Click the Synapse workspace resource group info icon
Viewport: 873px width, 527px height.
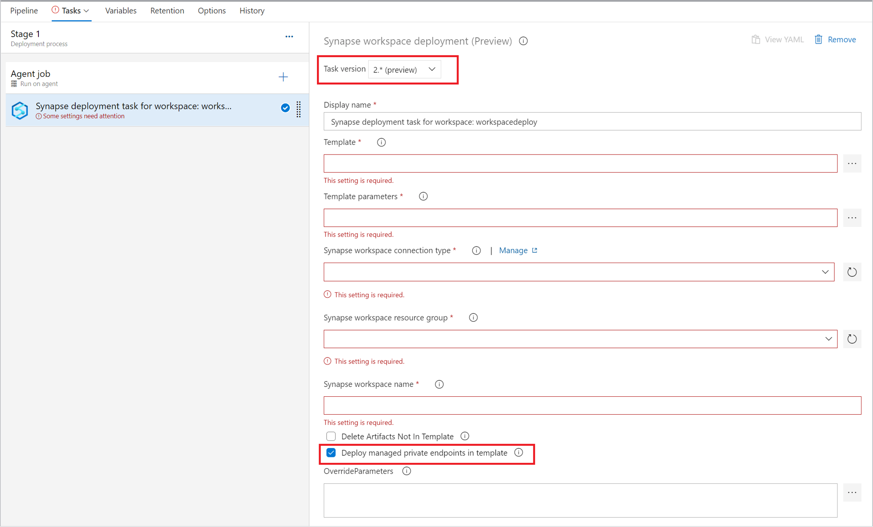[x=474, y=317]
